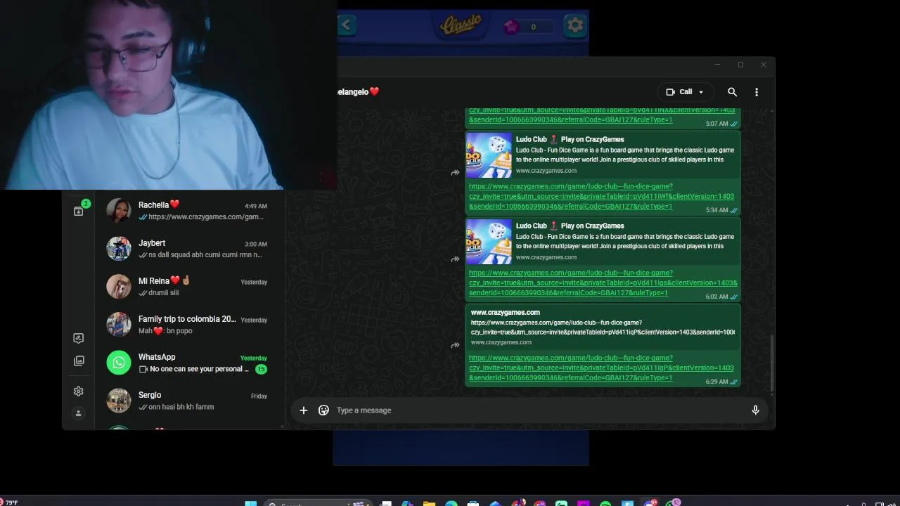
Task: Open the 79°F weather widget on taskbar
Action: point(9,502)
